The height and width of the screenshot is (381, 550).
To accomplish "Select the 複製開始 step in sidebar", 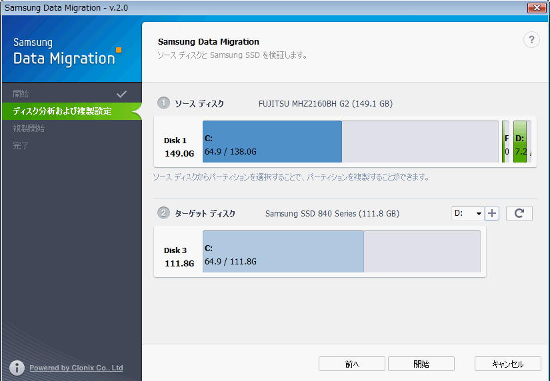I will (x=29, y=129).
